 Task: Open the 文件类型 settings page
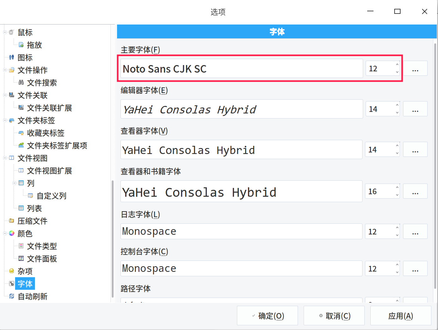[x=42, y=246]
